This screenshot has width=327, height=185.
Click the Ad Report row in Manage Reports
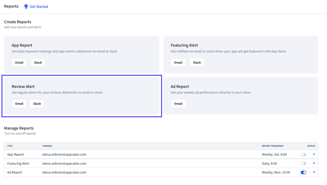[161, 172]
